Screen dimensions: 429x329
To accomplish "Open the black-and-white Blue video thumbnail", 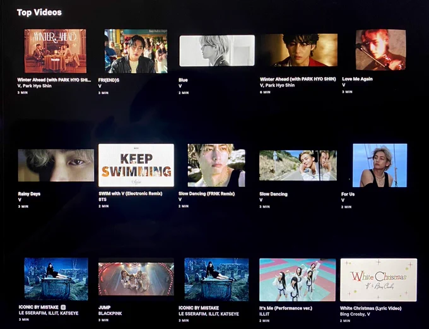I will (217, 51).
